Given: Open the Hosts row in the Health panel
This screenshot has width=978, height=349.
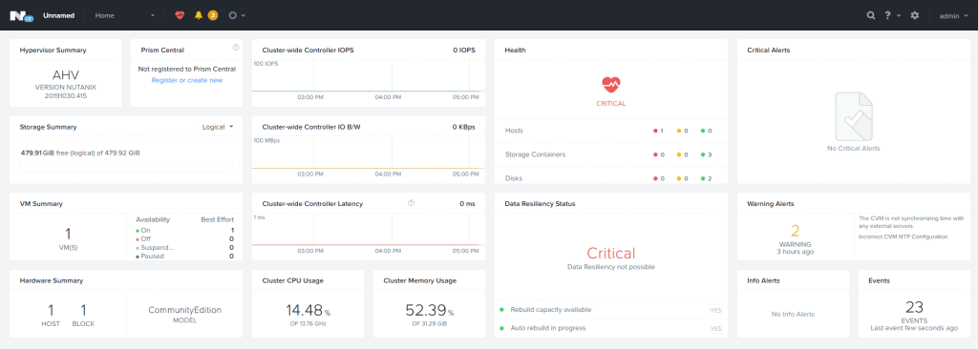Looking at the screenshot, I should pos(610,131).
